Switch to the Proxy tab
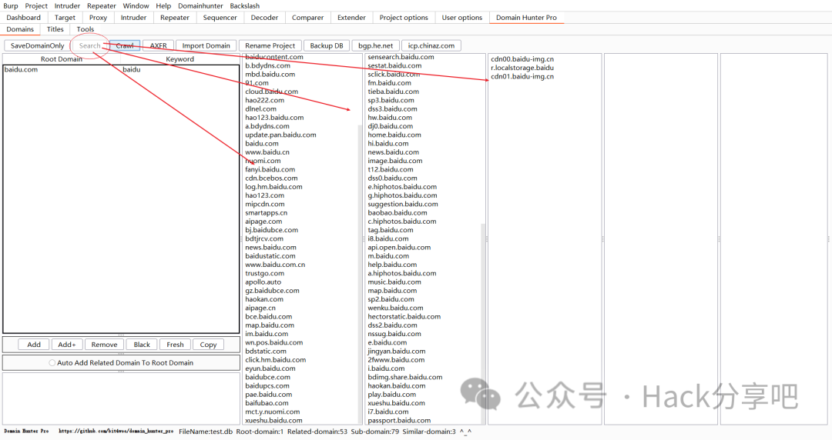The height and width of the screenshot is (440, 832). click(x=98, y=18)
